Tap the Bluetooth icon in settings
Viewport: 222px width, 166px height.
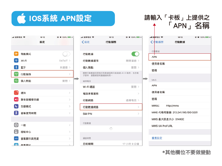coord(16,67)
